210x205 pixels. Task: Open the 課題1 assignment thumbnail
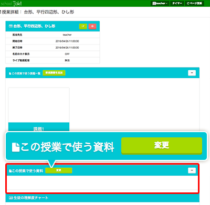point(39,109)
